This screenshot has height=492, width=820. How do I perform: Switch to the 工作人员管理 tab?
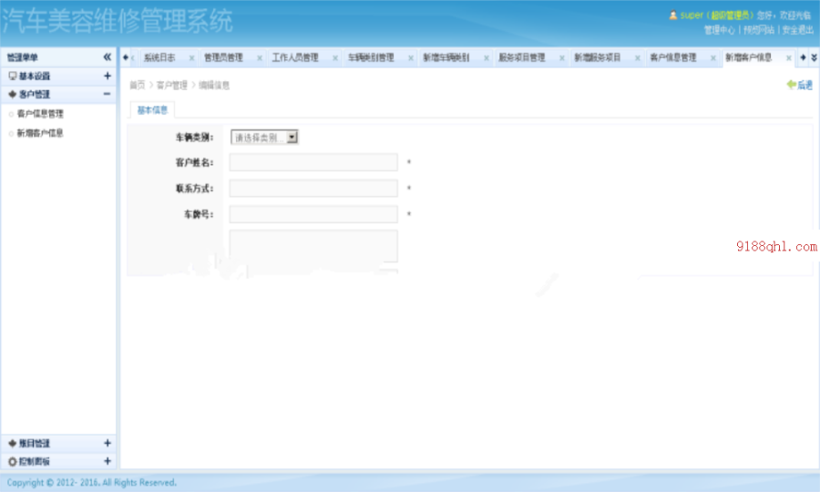click(x=295, y=57)
